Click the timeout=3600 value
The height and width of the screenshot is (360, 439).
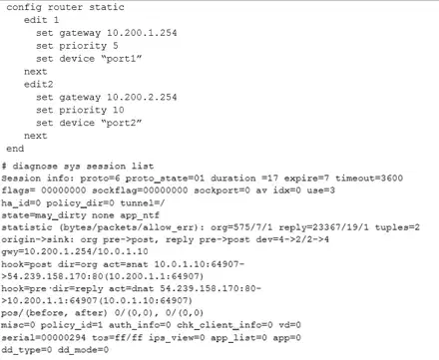click(369, 179)
